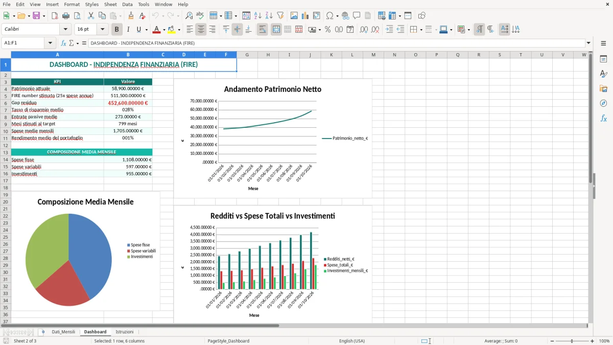Open the Data menu
The image size is (613, 345).
coord(127,4)
